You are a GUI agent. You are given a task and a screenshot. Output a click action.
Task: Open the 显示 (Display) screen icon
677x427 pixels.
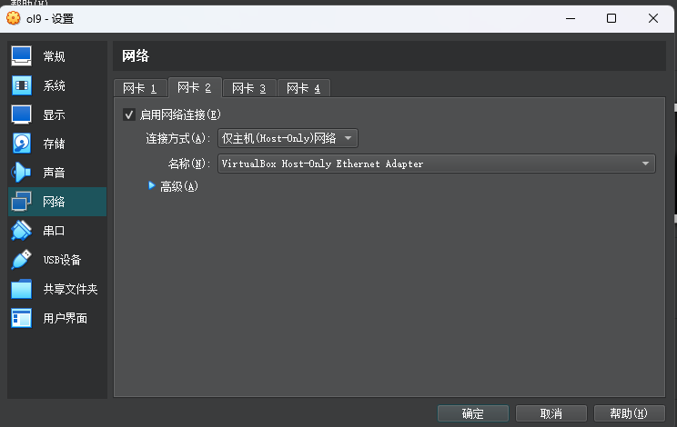pos(21,114)
